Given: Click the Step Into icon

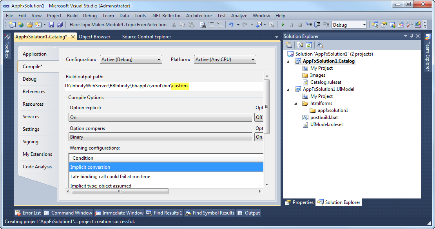Looking at the screenshot, I should point(308,25).
